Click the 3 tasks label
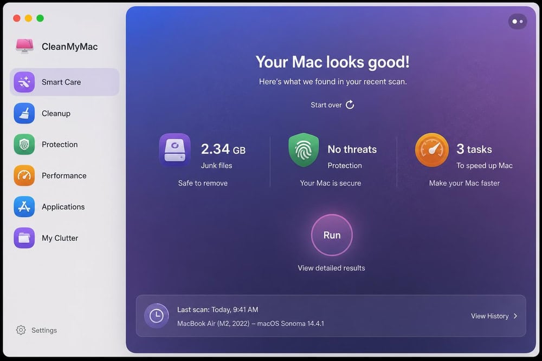542x361 pixels. [x=474, y=149]
